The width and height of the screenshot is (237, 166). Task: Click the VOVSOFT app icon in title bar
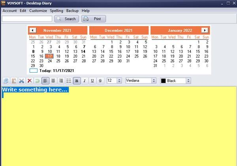point(3,3)
